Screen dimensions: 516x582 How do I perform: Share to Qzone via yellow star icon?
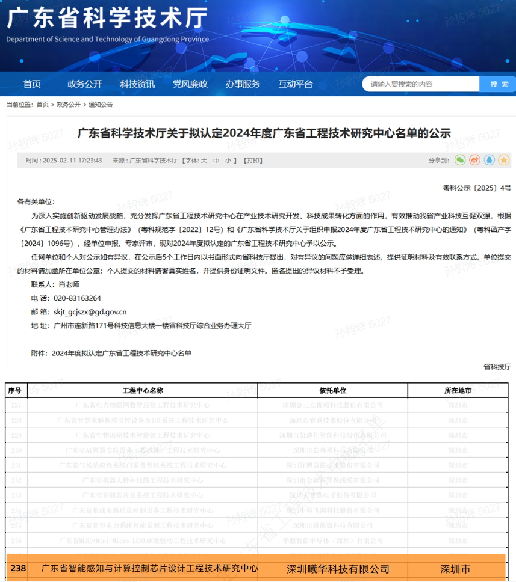tap(503, 160)
